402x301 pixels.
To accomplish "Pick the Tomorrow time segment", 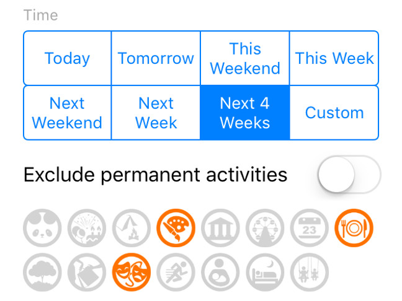I will coord(156,58).
